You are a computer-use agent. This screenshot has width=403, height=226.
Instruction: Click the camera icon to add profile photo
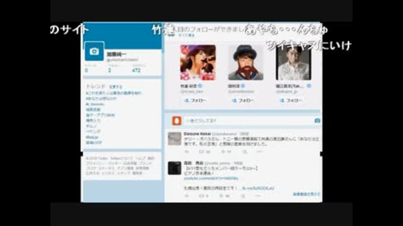[x=94, y=51]
